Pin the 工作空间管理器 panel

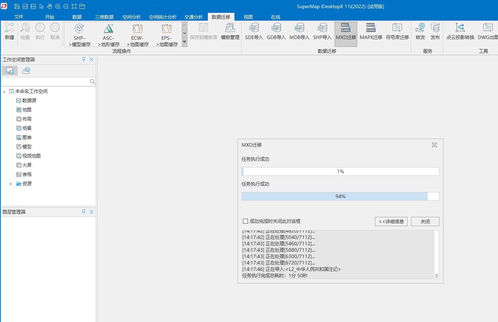[84, 60]
